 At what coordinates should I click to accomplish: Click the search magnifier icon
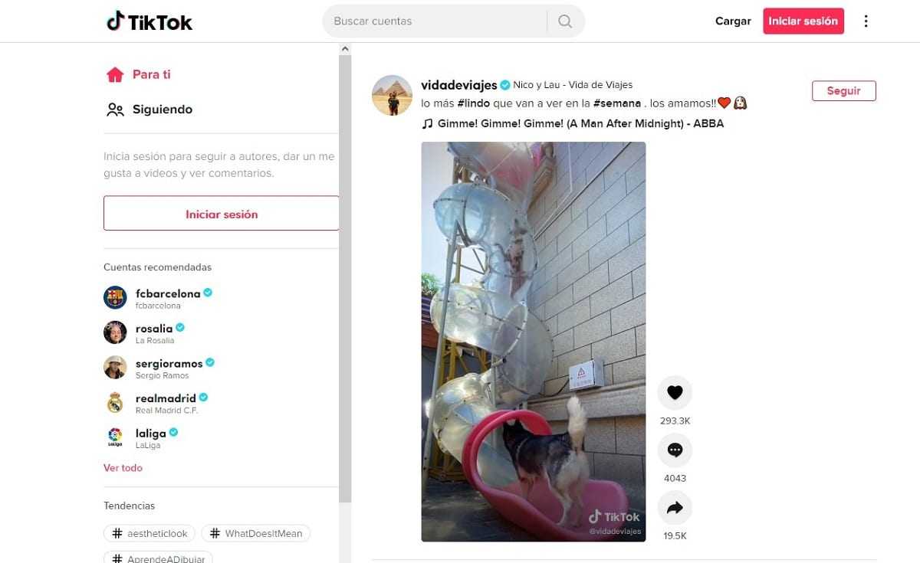click(565, 21)
